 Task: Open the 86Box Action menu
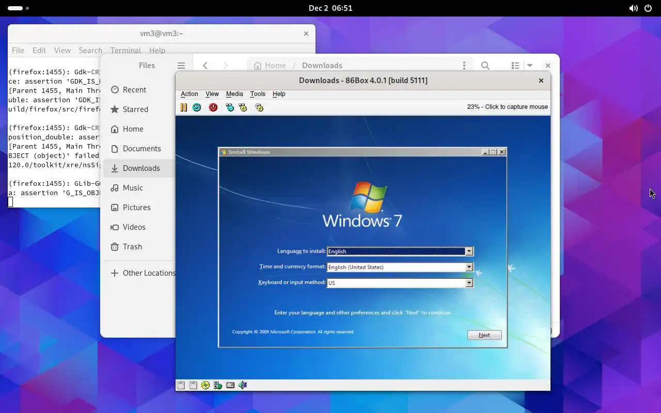pyautogui.click(x=189, y=94)
